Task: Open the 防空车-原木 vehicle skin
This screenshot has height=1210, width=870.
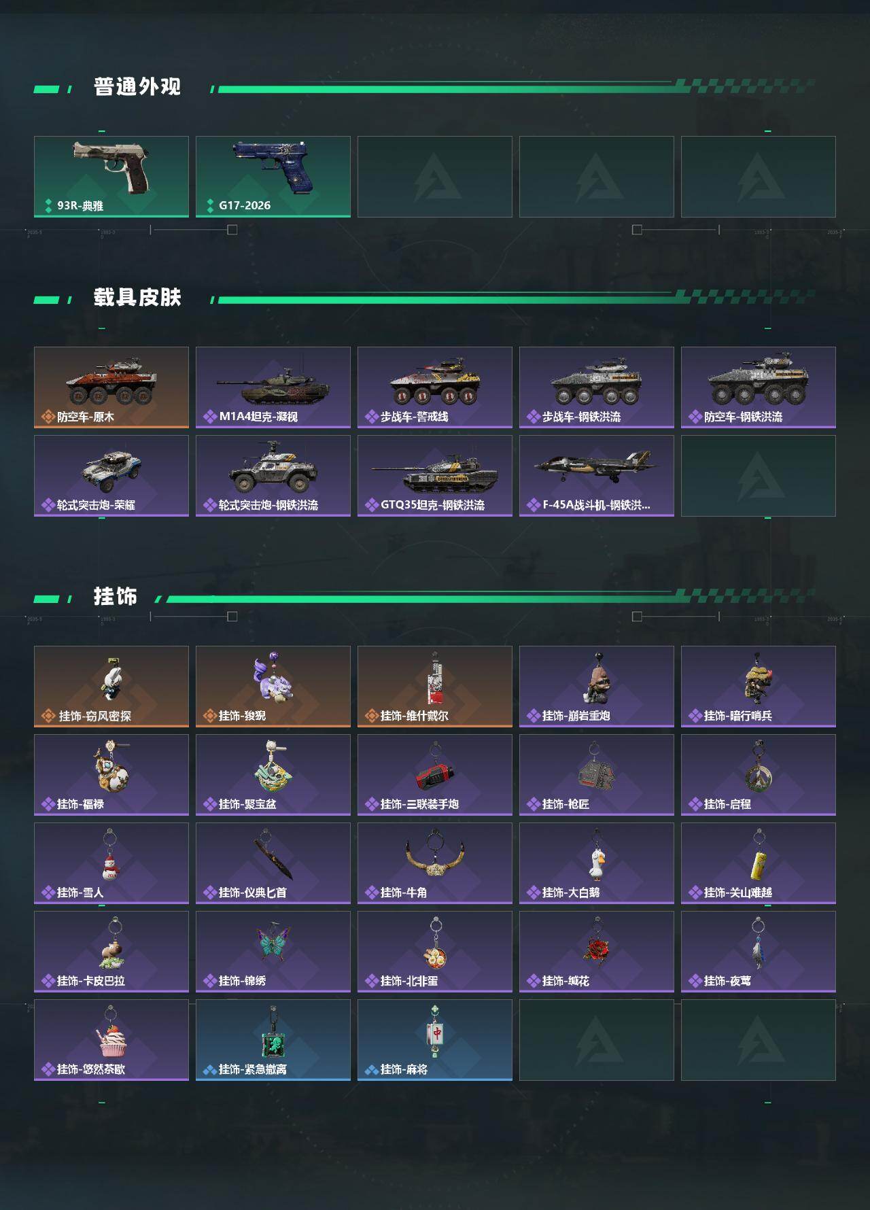Action: [111, 387]
